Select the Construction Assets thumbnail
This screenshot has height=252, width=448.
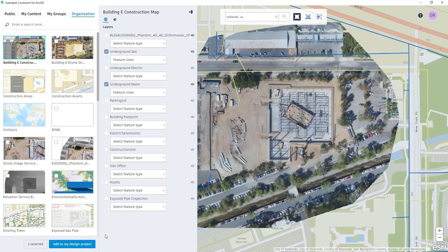click(72, 81)
